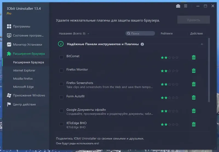Open the hamburger menu icon
219x152 pixels.
tap(186, 6)
